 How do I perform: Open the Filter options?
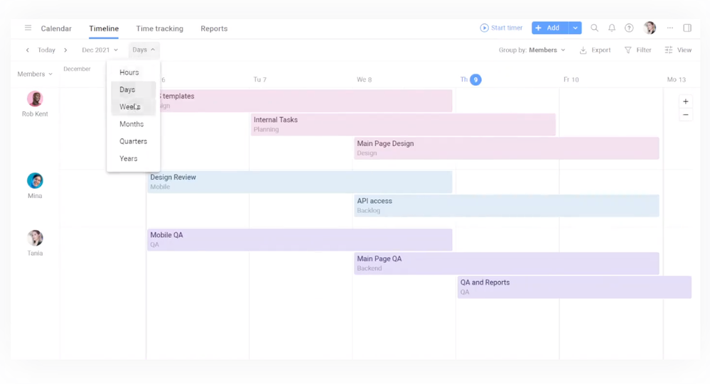tap(638, 50)
